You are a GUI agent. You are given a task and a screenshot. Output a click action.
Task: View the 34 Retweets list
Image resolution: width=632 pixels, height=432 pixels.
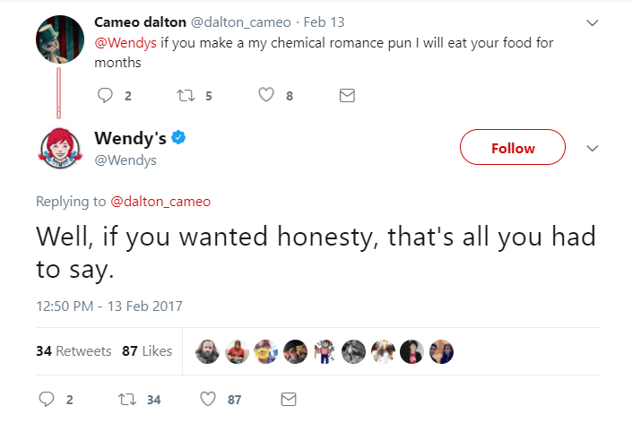point(74,350)
